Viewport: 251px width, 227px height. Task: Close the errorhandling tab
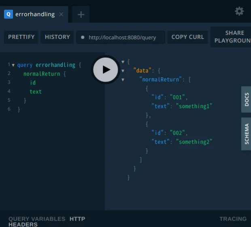[x=61, y=15]
